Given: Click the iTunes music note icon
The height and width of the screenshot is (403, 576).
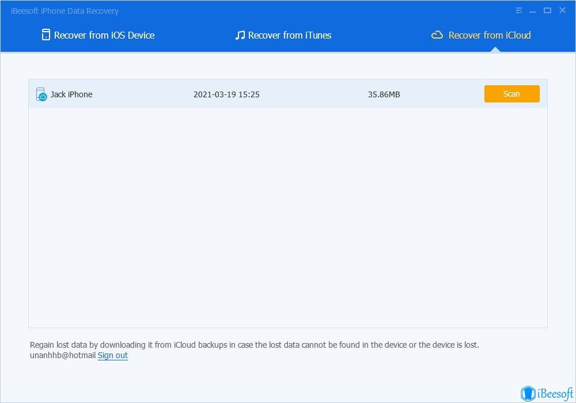Looking at the screenshot, I should [240, 35].
